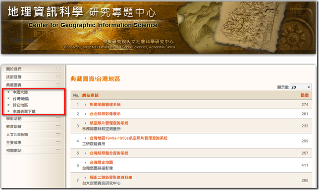The width and height of the screenshot is (319, 190).
Task: Open the 典藏圖資 sidebar menu
Action: pos(14,85)
